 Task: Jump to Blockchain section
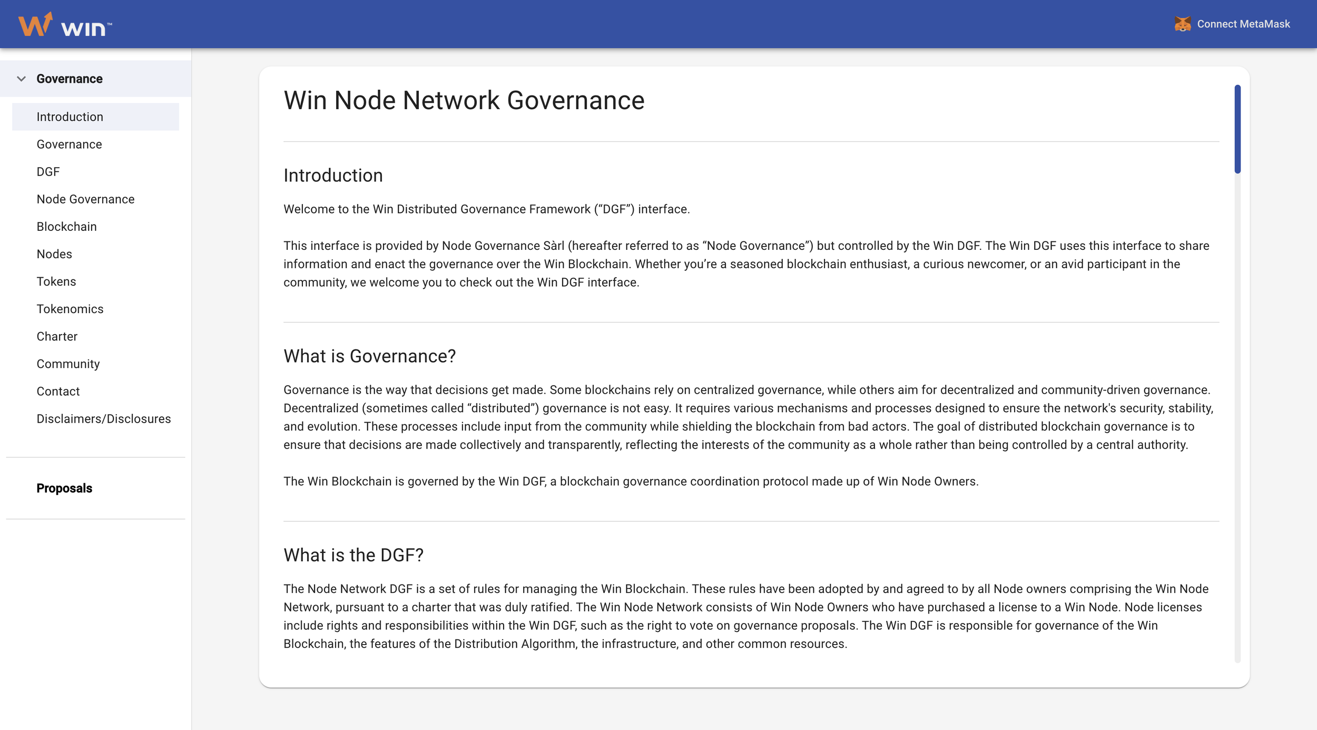click(66, 227)
